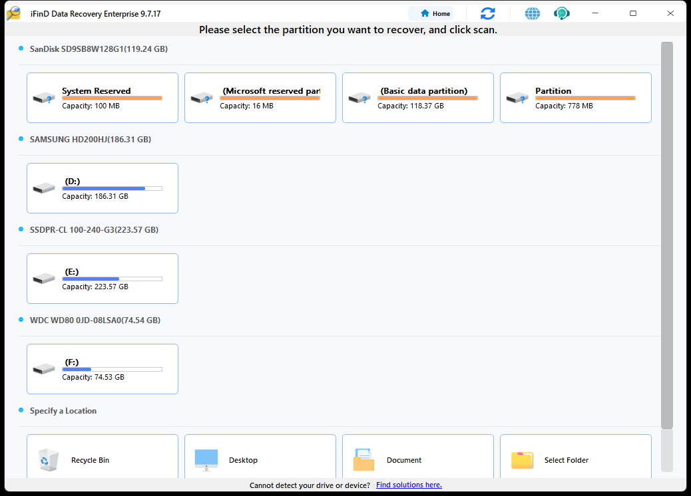Click the blue refresh arrows icon
The image size is (691, 496).
[487, 14]
